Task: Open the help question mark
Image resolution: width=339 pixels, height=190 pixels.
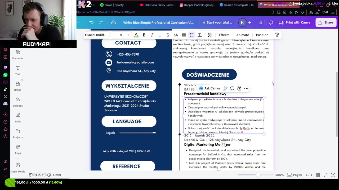Action: pyautogui.click(x=333, y=175)
